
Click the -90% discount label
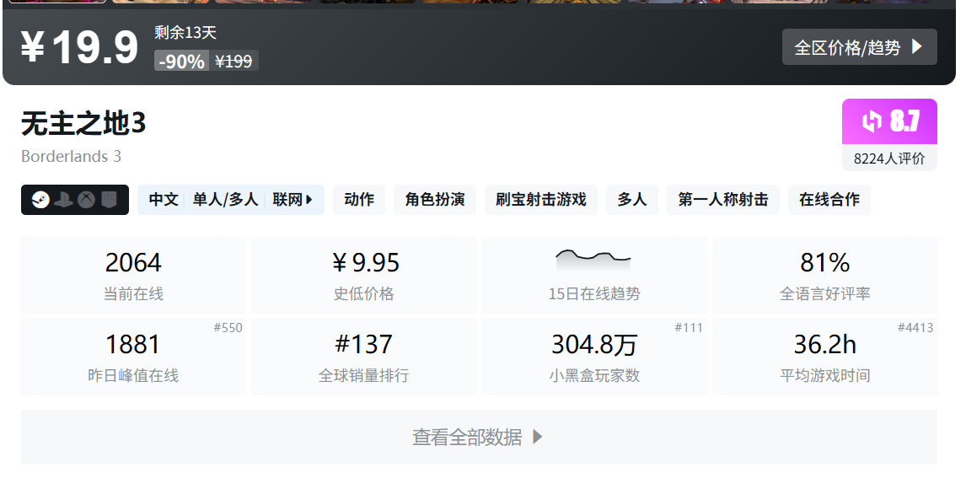point(182,61)
